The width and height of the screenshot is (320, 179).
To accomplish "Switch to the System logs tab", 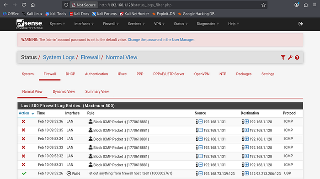I will (28, 74).
